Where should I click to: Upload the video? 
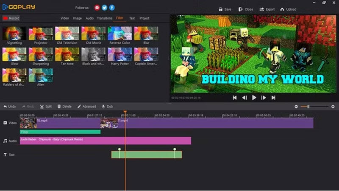(288, 9)
